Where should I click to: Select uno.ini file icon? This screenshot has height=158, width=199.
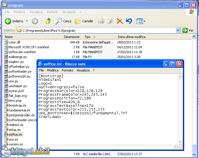(x=6, y=139)
